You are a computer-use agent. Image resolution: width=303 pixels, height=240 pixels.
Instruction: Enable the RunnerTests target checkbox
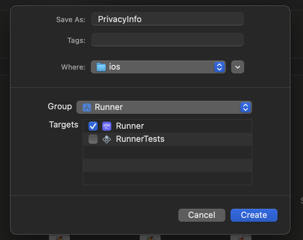point(93,139)
